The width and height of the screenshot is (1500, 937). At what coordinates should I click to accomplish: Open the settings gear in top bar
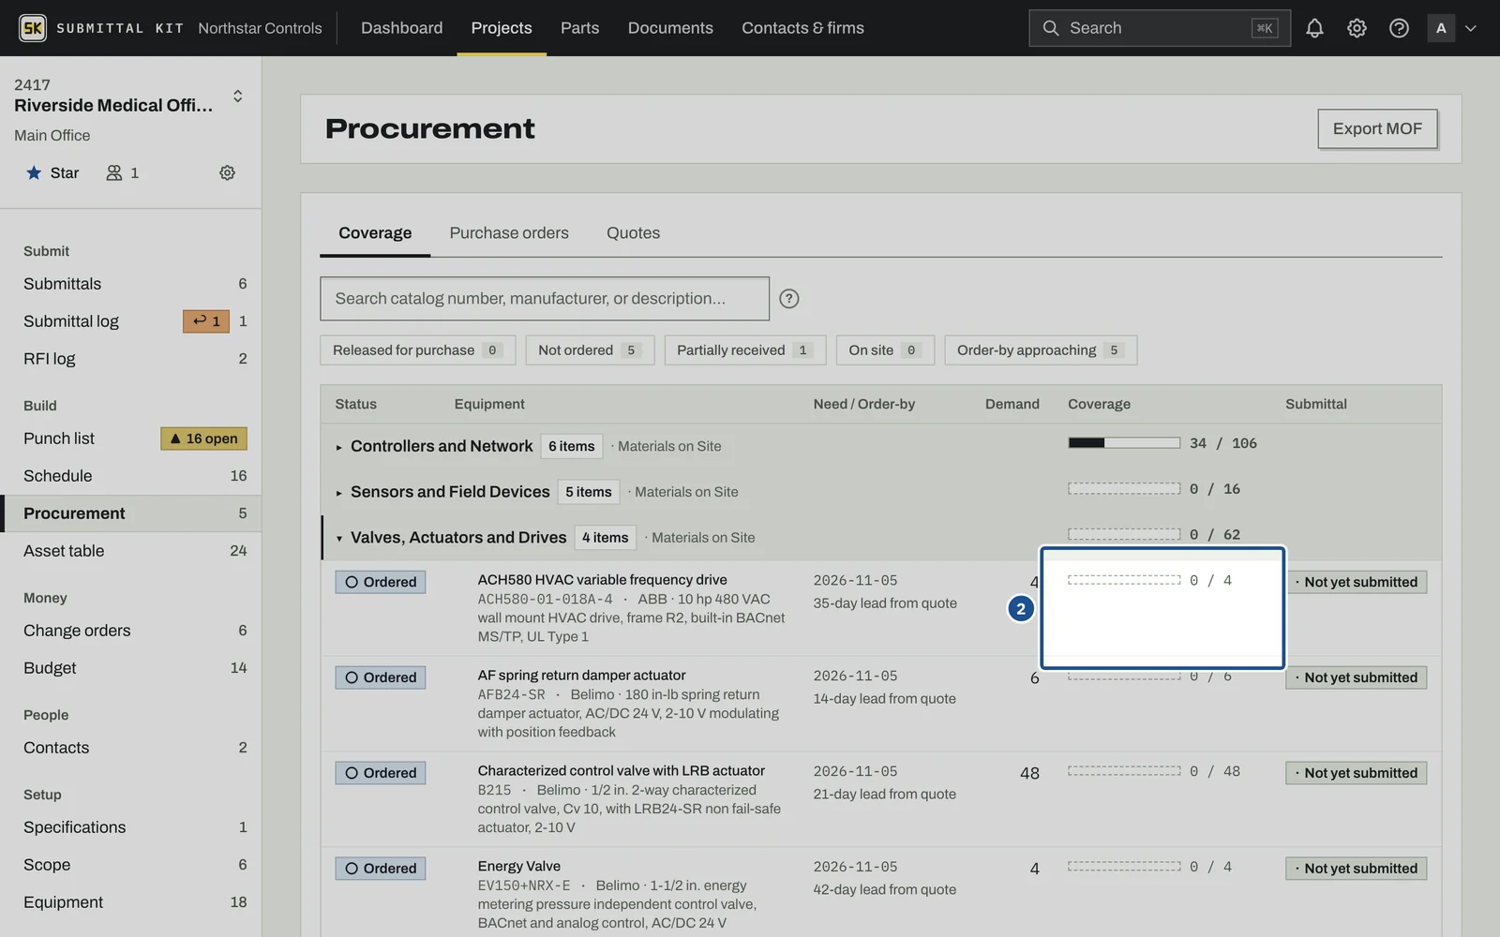[1357, 28]
